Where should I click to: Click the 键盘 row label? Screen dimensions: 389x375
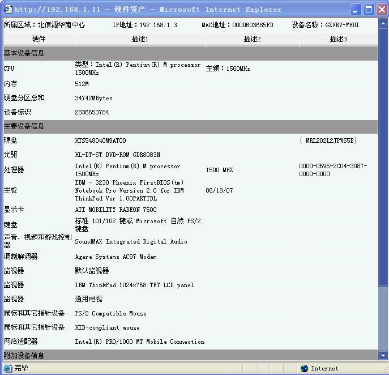[x=11, y=225]
